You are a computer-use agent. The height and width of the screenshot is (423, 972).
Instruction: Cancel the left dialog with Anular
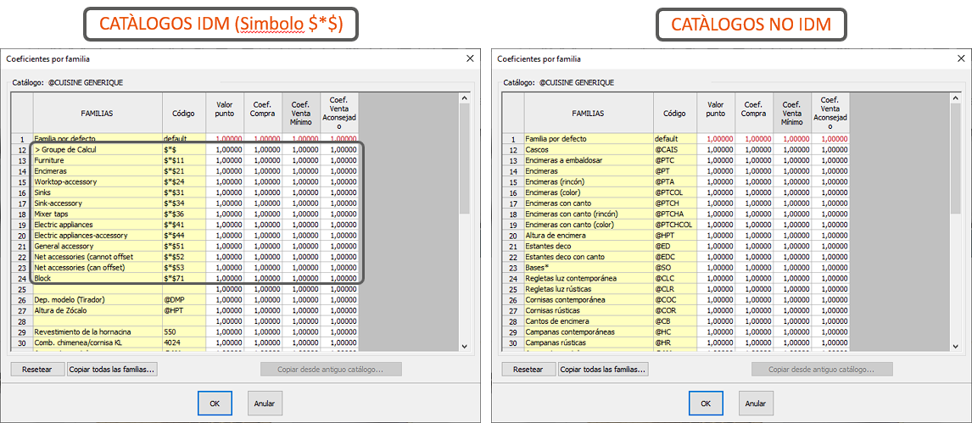pos(265,404)
